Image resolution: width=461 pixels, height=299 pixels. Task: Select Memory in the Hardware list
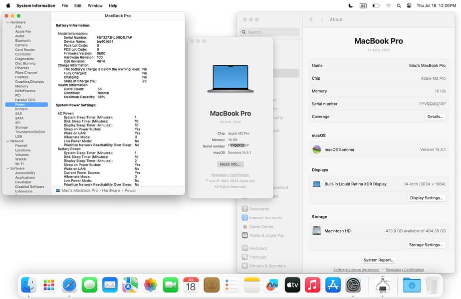[21, 86]
